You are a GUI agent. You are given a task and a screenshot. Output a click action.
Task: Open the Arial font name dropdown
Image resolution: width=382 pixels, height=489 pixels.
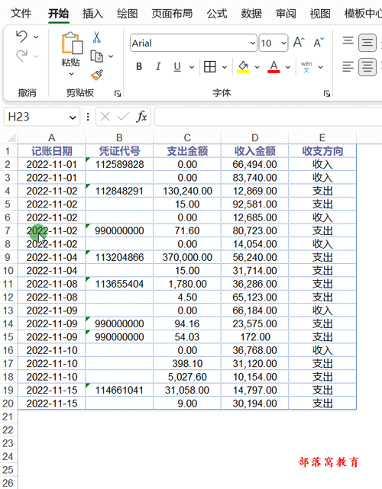[x=253, y=43]
